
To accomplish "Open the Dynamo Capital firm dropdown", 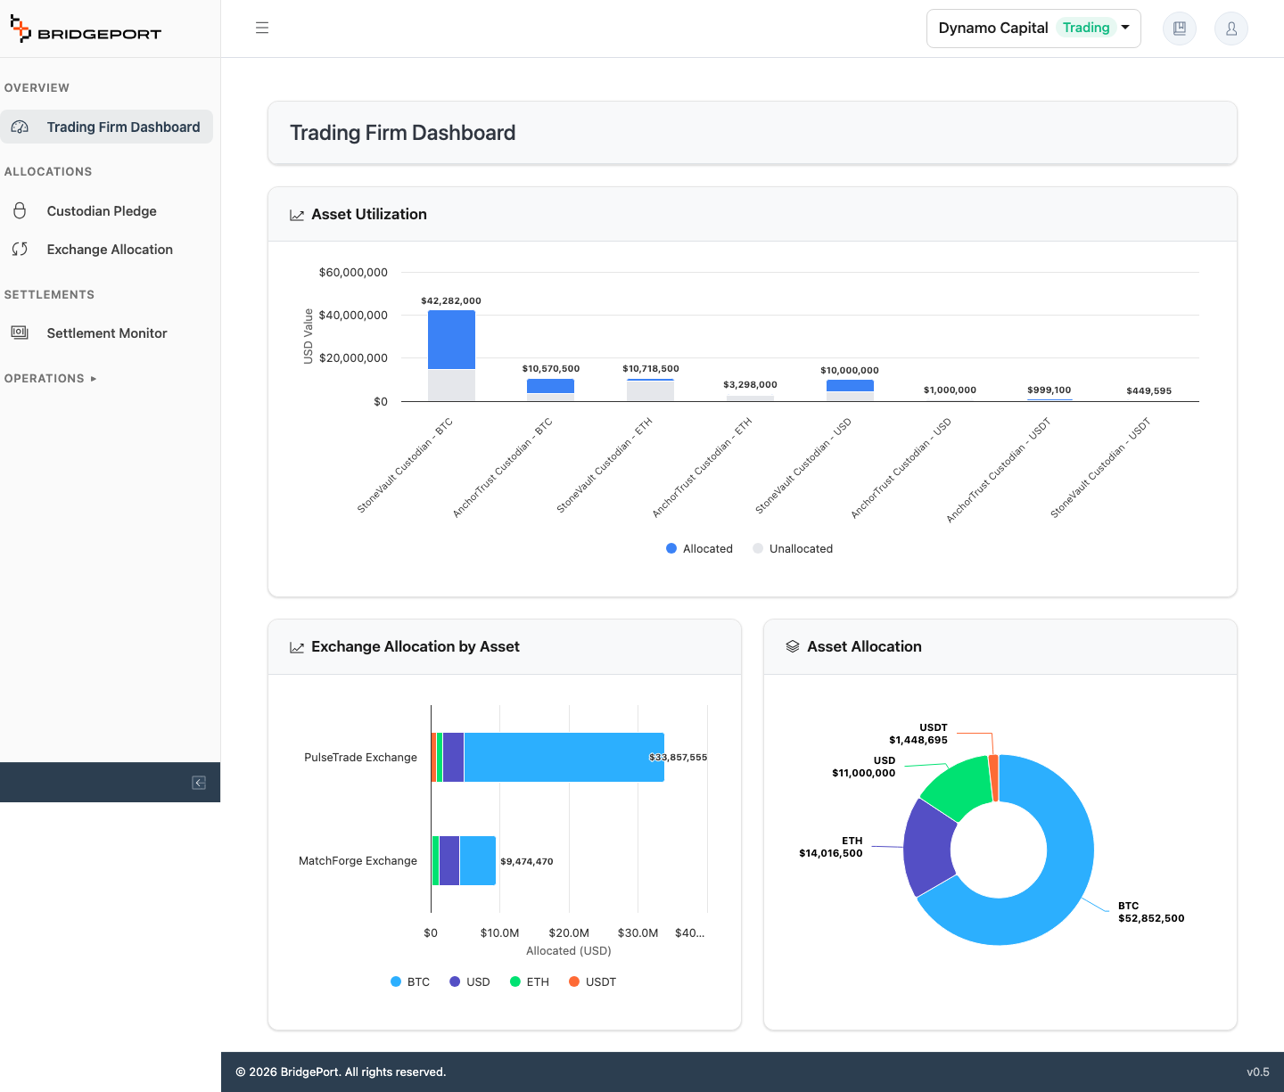I will 1033,29.
